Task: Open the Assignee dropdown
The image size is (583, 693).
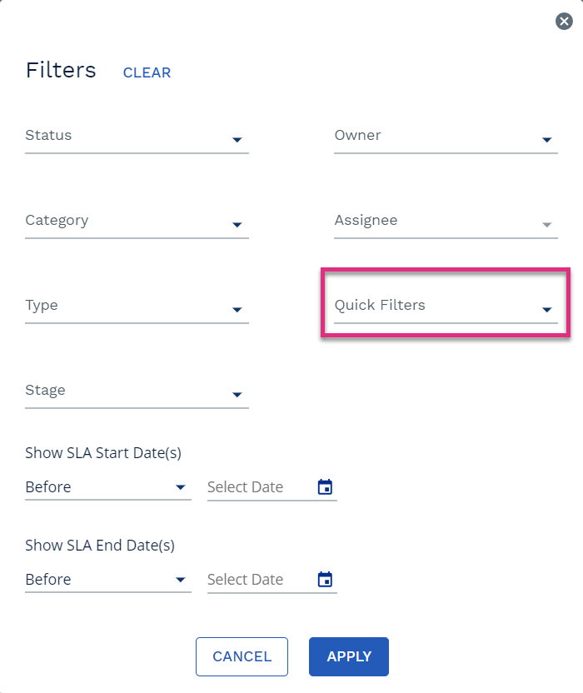Action: [446, 221]
